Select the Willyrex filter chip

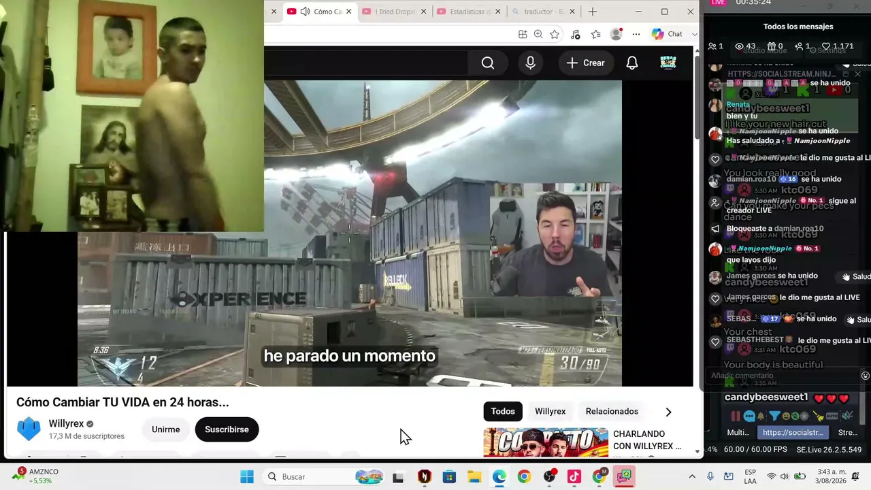pyautogui.click(x=550, y=411)
